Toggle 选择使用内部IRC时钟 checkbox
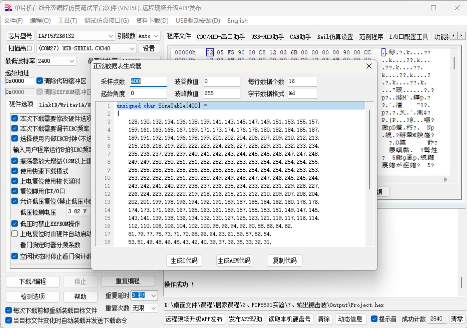 [15, 138]
